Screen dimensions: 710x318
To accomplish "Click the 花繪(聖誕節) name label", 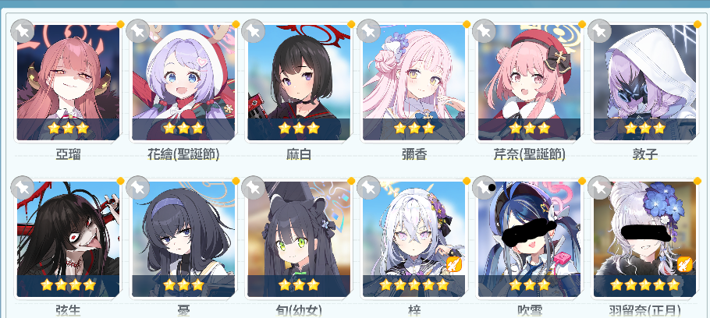I will point(183,154).
